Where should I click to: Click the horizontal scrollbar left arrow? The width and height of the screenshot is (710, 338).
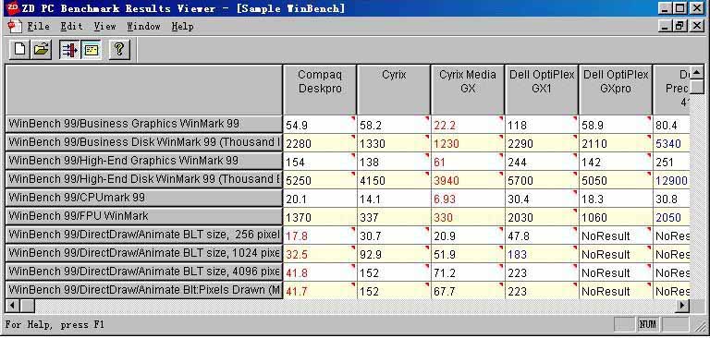click(x=12, y=306)
